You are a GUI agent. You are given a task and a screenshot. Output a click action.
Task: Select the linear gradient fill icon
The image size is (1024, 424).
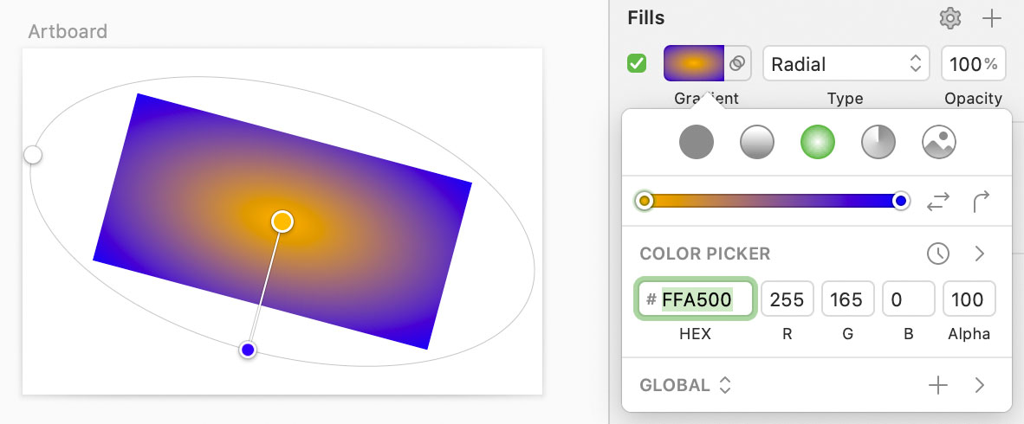tap(757, 141)
